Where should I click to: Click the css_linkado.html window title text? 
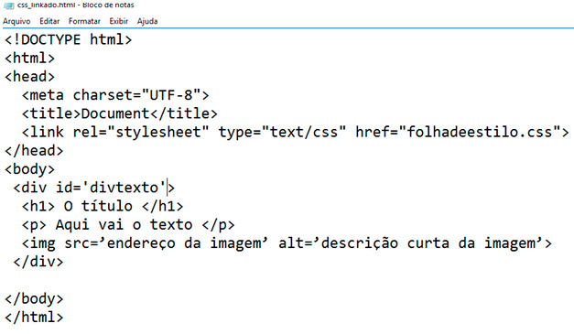[75, 5]
